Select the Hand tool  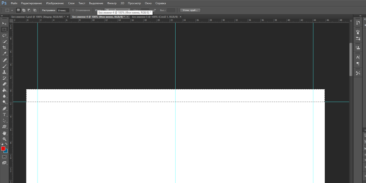click(x=5, y=133)
